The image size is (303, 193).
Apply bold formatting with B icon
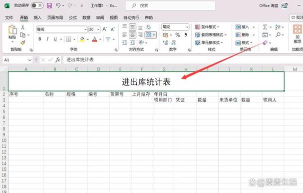39,39
